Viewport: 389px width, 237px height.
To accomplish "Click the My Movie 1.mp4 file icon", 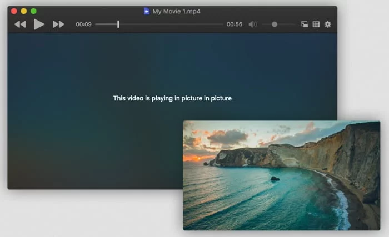I will click(x=147, y=11).
